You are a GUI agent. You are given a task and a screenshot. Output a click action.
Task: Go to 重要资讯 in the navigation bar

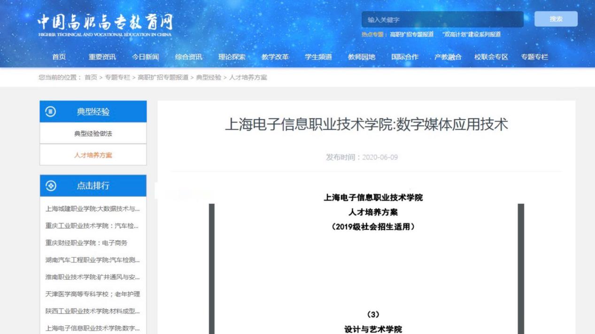(x=102, y=57)
